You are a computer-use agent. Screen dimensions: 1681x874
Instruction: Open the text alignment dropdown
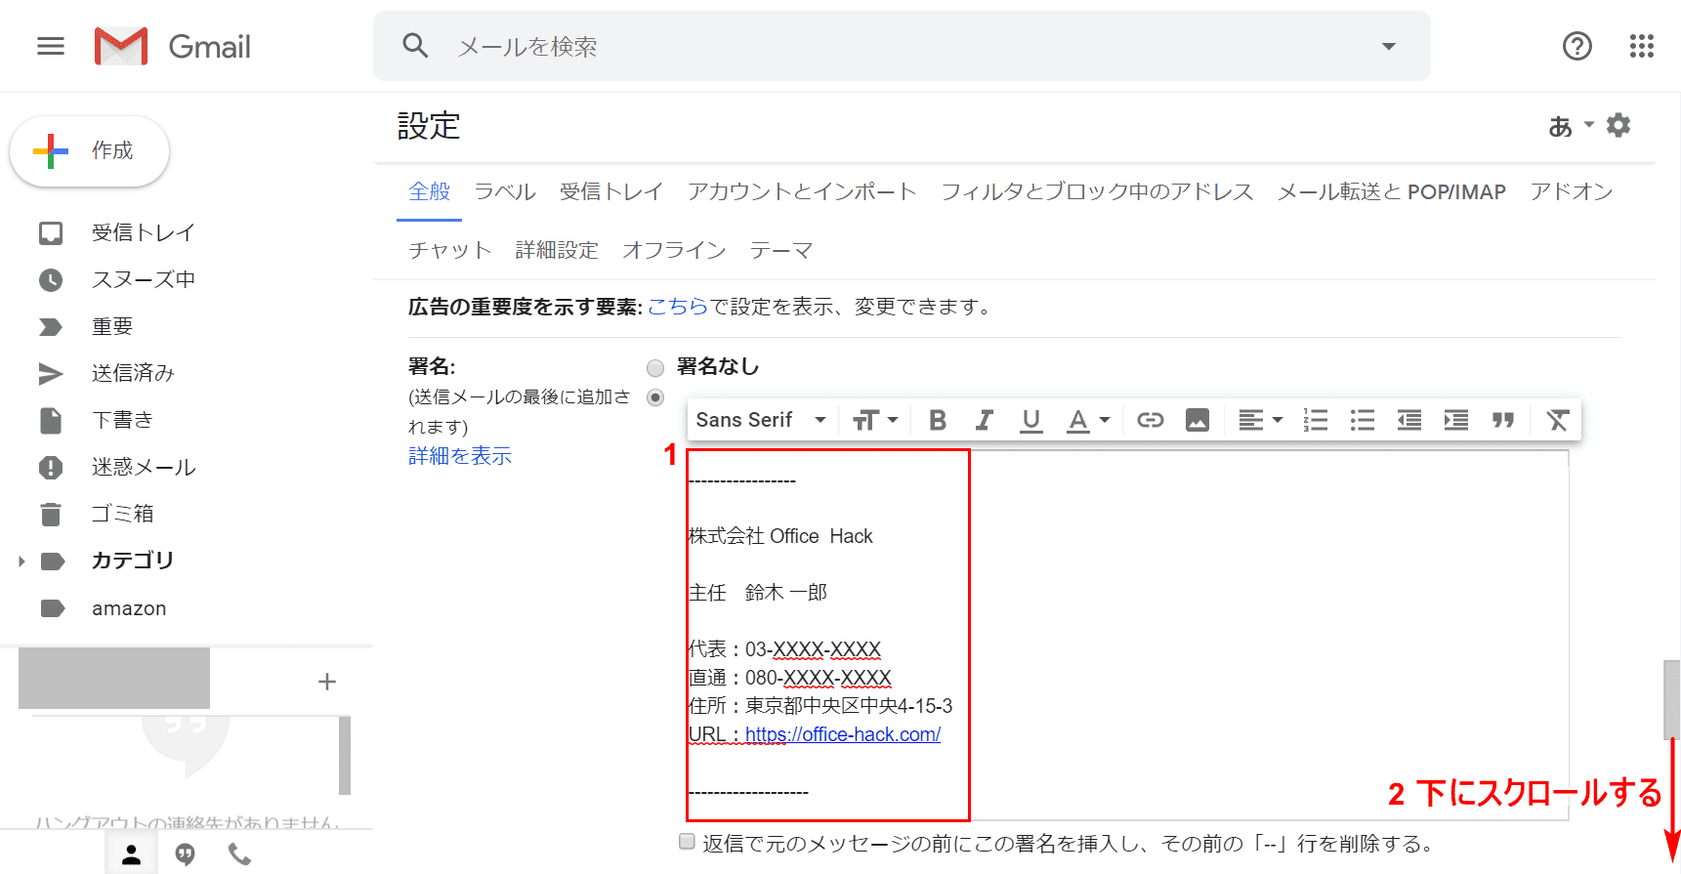(1260, 420)
